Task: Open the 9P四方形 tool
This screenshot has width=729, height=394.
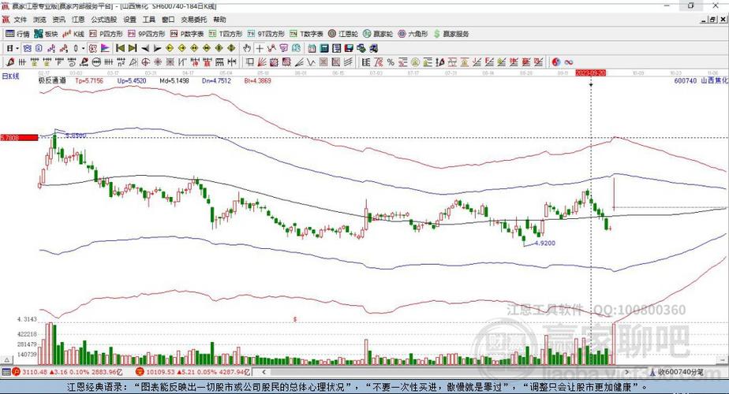Action: tap(147, 34)
